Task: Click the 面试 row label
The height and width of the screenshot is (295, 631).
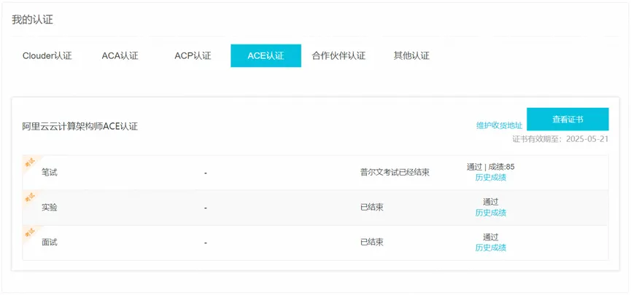Action: (x=50, y=243)
